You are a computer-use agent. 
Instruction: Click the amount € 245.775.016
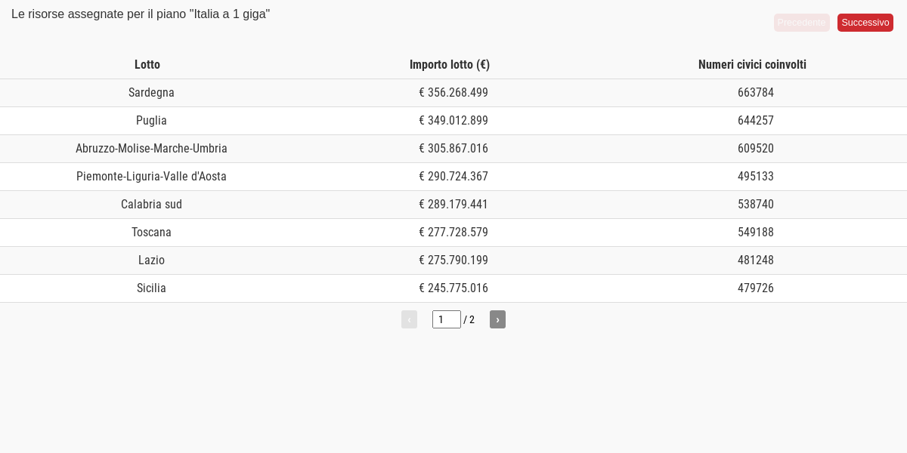(x=453, y=288)
